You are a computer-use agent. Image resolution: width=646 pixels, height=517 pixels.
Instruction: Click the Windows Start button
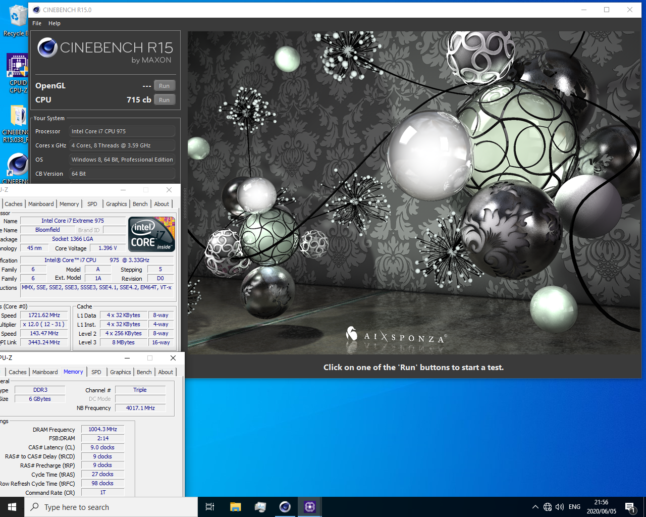tap(12, 507)
